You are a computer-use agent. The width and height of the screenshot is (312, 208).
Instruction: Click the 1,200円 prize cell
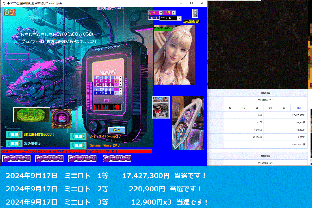(x=285, y=137)
